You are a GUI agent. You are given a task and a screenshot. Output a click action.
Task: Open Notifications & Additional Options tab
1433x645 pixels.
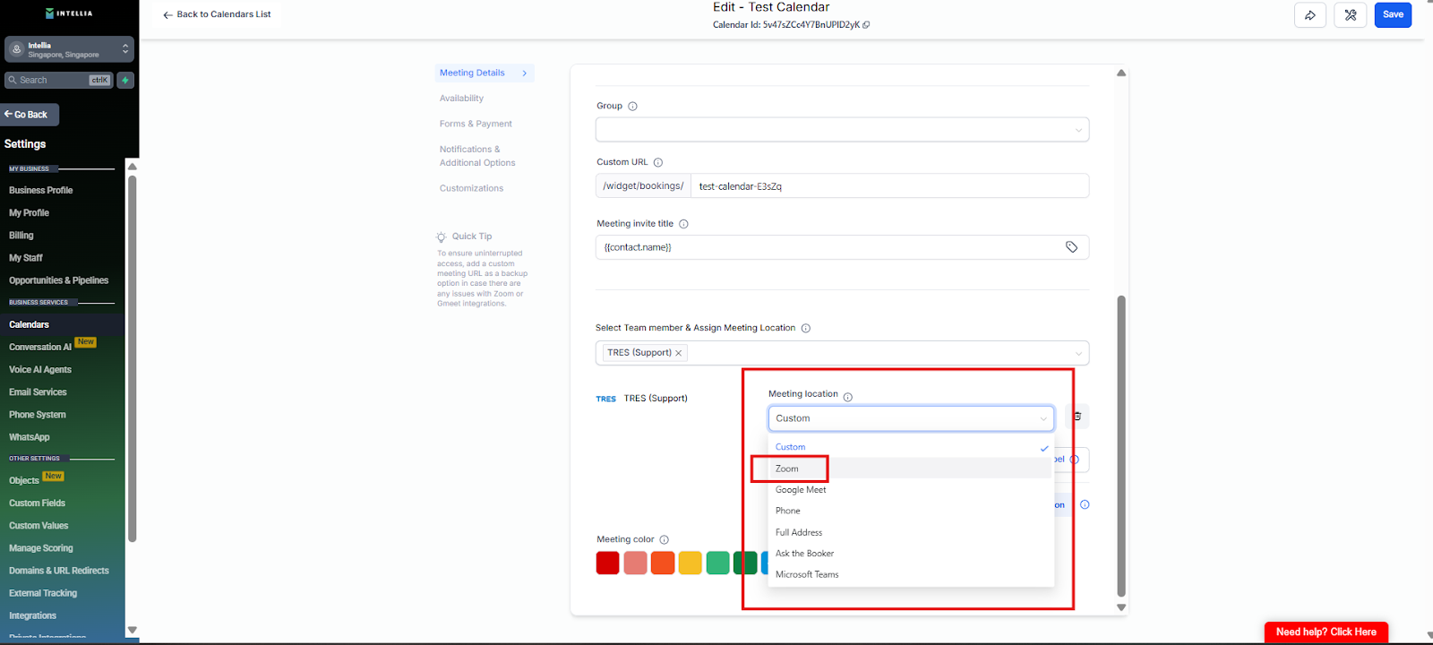click(x=477, y=156)
